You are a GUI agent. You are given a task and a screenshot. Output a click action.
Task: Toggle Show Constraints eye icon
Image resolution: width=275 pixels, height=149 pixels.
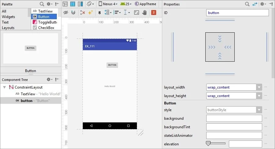point(65,13)
